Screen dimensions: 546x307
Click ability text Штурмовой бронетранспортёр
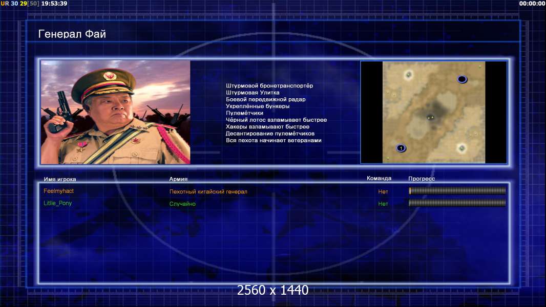point(269,85)
